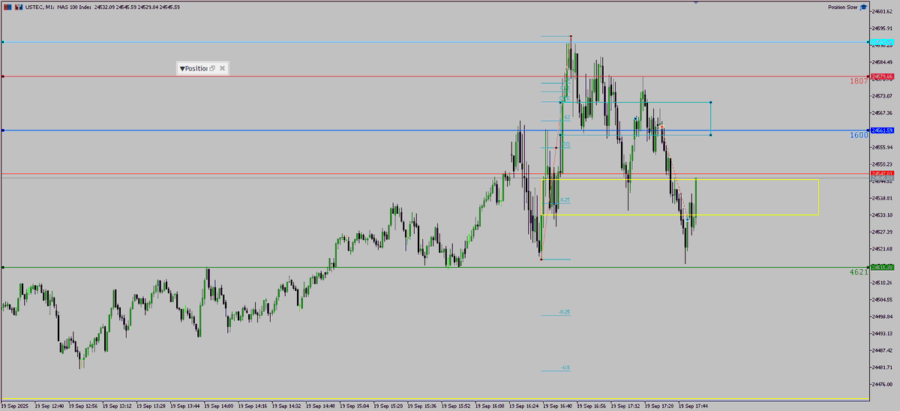This screenshot has height=411, width=900.
Task: Open the depth of market icon
Action: pos(7,7)
